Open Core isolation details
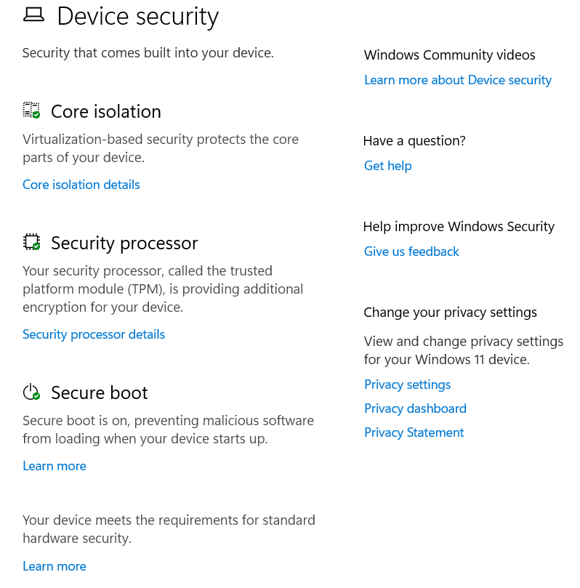Viewport: 580px width, 588px height. (x=81, y=185)
